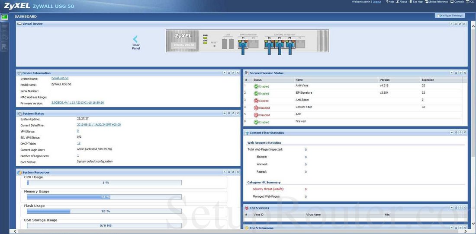Open refresh interval settings of Virtual Device widget
The image size is (476, 234).
point(456,24)
